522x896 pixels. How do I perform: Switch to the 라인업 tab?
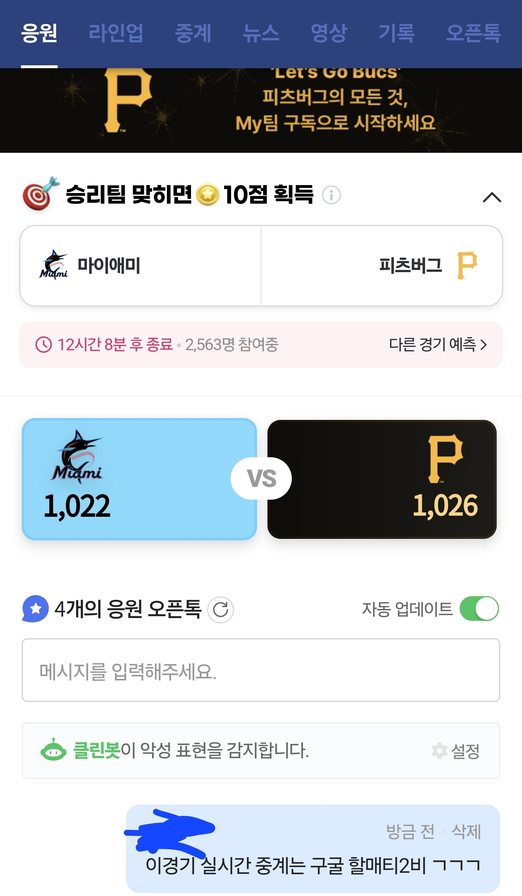click(x=116, y=33)
